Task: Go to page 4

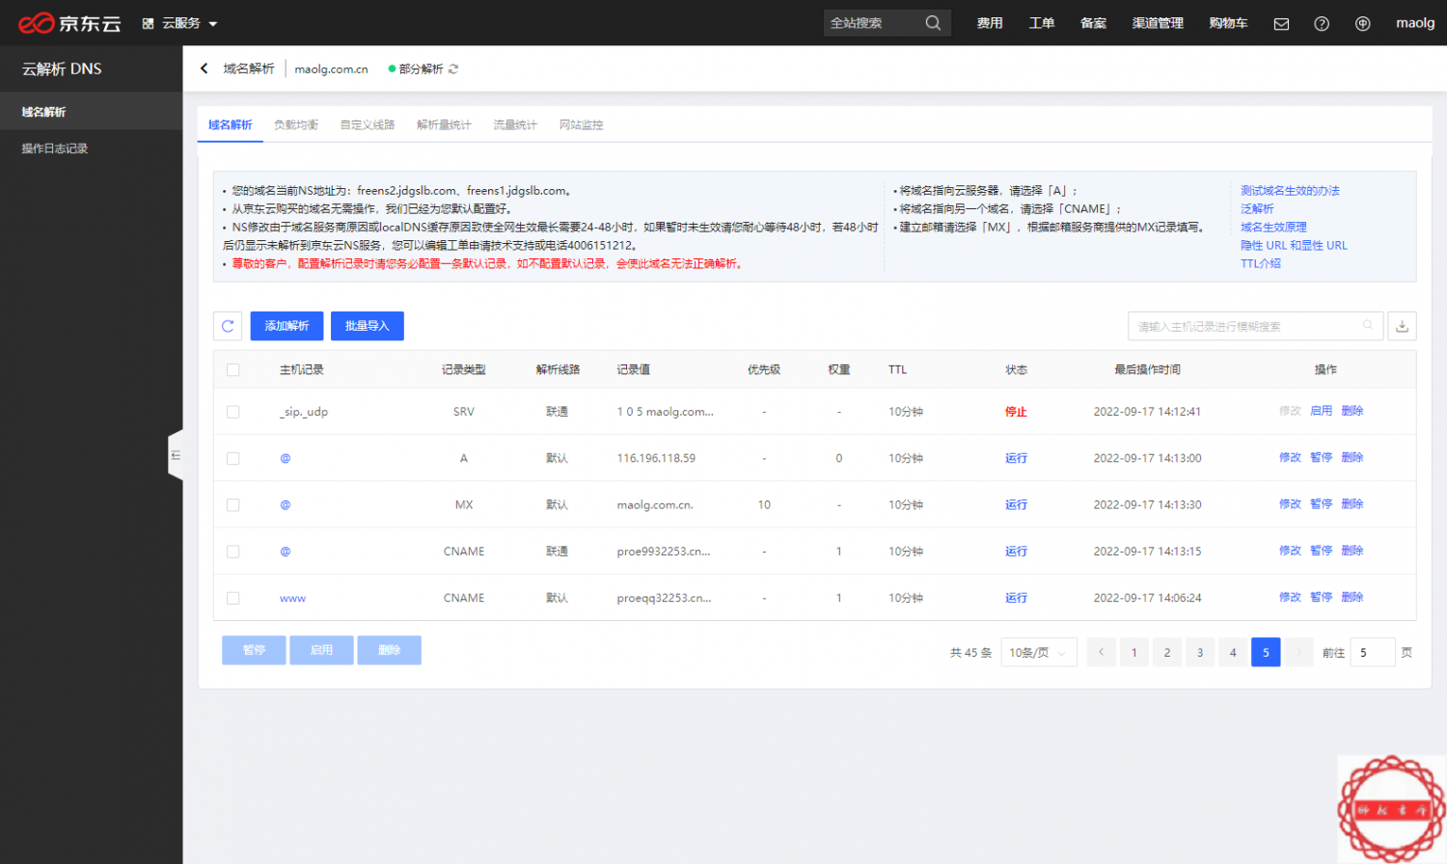Action: pos(1233,653)
